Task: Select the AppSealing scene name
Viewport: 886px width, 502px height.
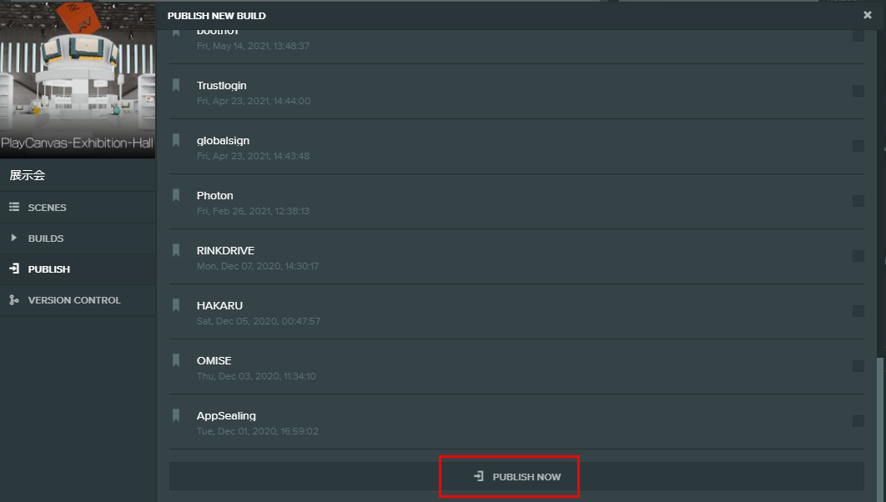Action: click(x=226, y=416)
